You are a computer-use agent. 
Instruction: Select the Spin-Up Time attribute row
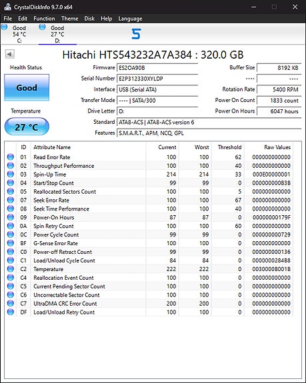point(149,175)
